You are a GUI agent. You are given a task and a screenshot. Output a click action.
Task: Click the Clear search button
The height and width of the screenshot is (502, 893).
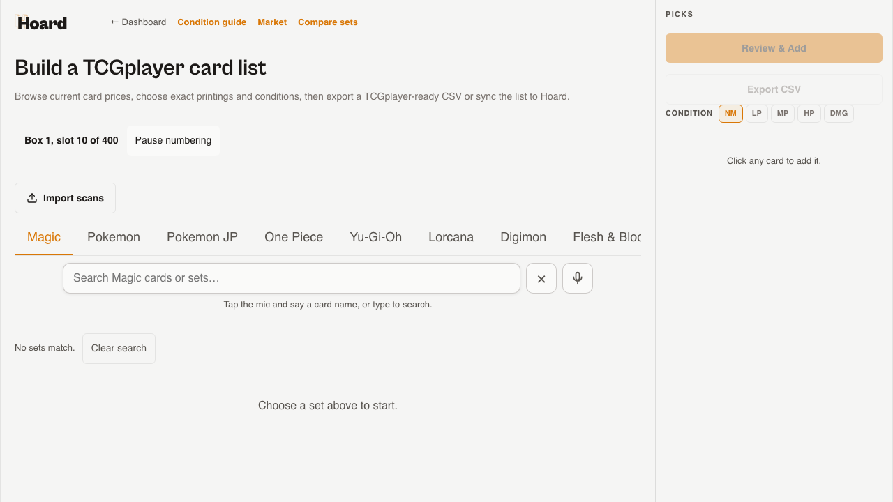pyautogui.click(x=119, y=349)
